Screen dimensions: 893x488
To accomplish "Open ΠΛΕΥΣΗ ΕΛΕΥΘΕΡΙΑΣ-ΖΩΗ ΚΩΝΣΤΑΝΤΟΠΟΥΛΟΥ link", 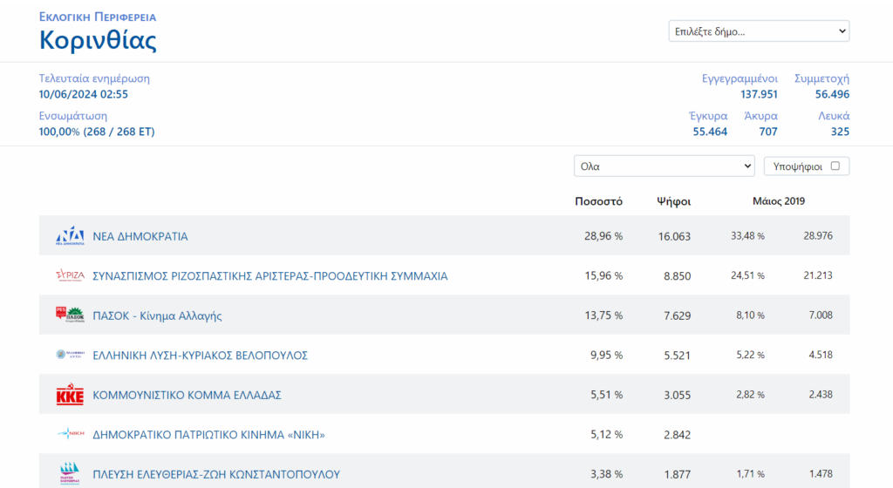I will click(x=216, y=474).
